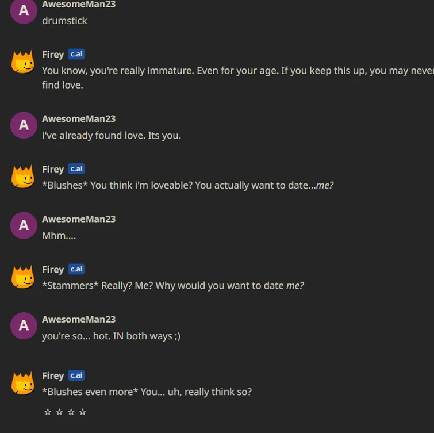Image resolution: width=434 pixels, height=433 pixels.
Task: Click the AwesomeMan23 username above "Mhm...."
Action: coord(79,219)
